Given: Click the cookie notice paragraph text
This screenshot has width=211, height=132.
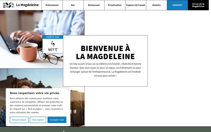Looking at the screenshot, I should click(36, 106).
